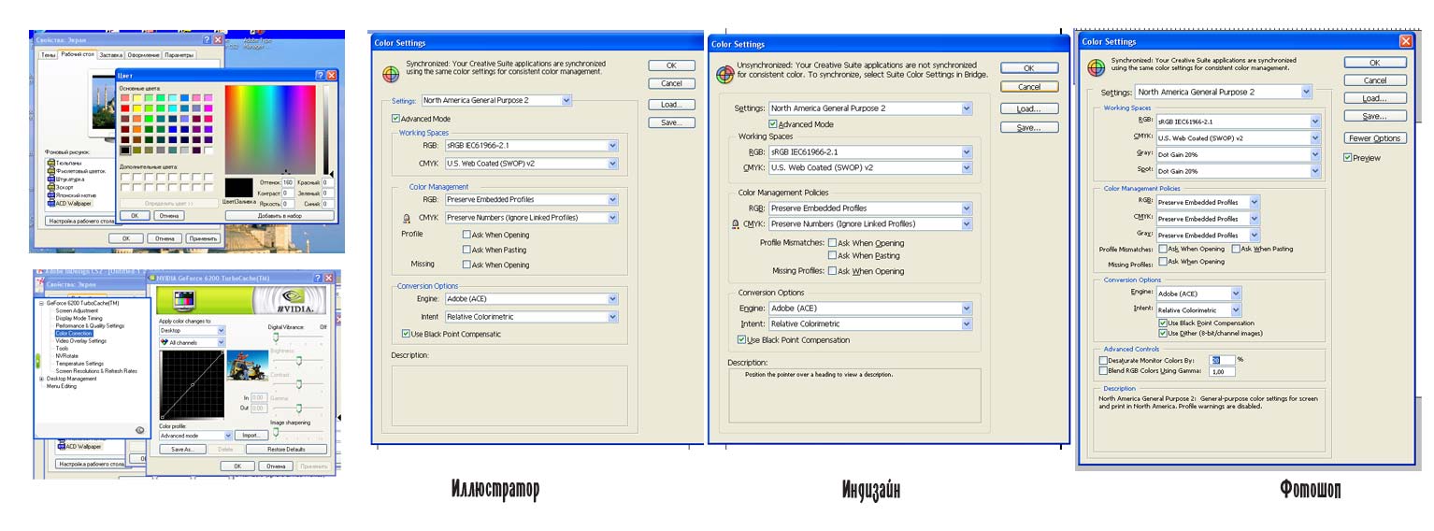Switch to the Темы tab
Viewport: 1434px width, 531px height.
pos(49,55)
